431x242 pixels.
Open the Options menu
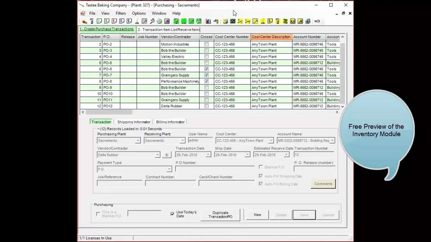tap(139, 13)
